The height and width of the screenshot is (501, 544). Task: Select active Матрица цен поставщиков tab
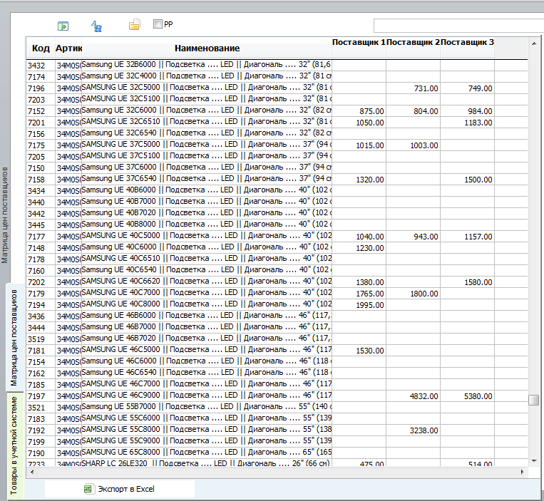[x=14, y=338]
